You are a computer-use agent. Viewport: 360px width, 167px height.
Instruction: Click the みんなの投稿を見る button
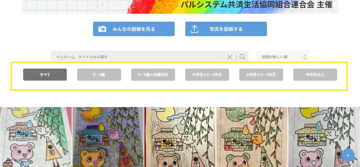pyautogui.click(x=134, y=29)
